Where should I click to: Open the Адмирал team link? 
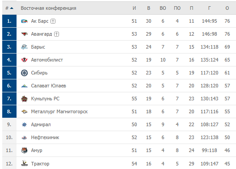pos(41,124)
